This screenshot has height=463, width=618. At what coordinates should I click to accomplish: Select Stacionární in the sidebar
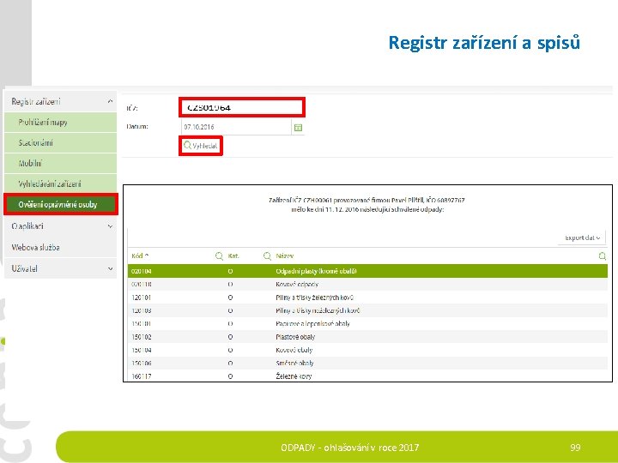pos(61,143)
